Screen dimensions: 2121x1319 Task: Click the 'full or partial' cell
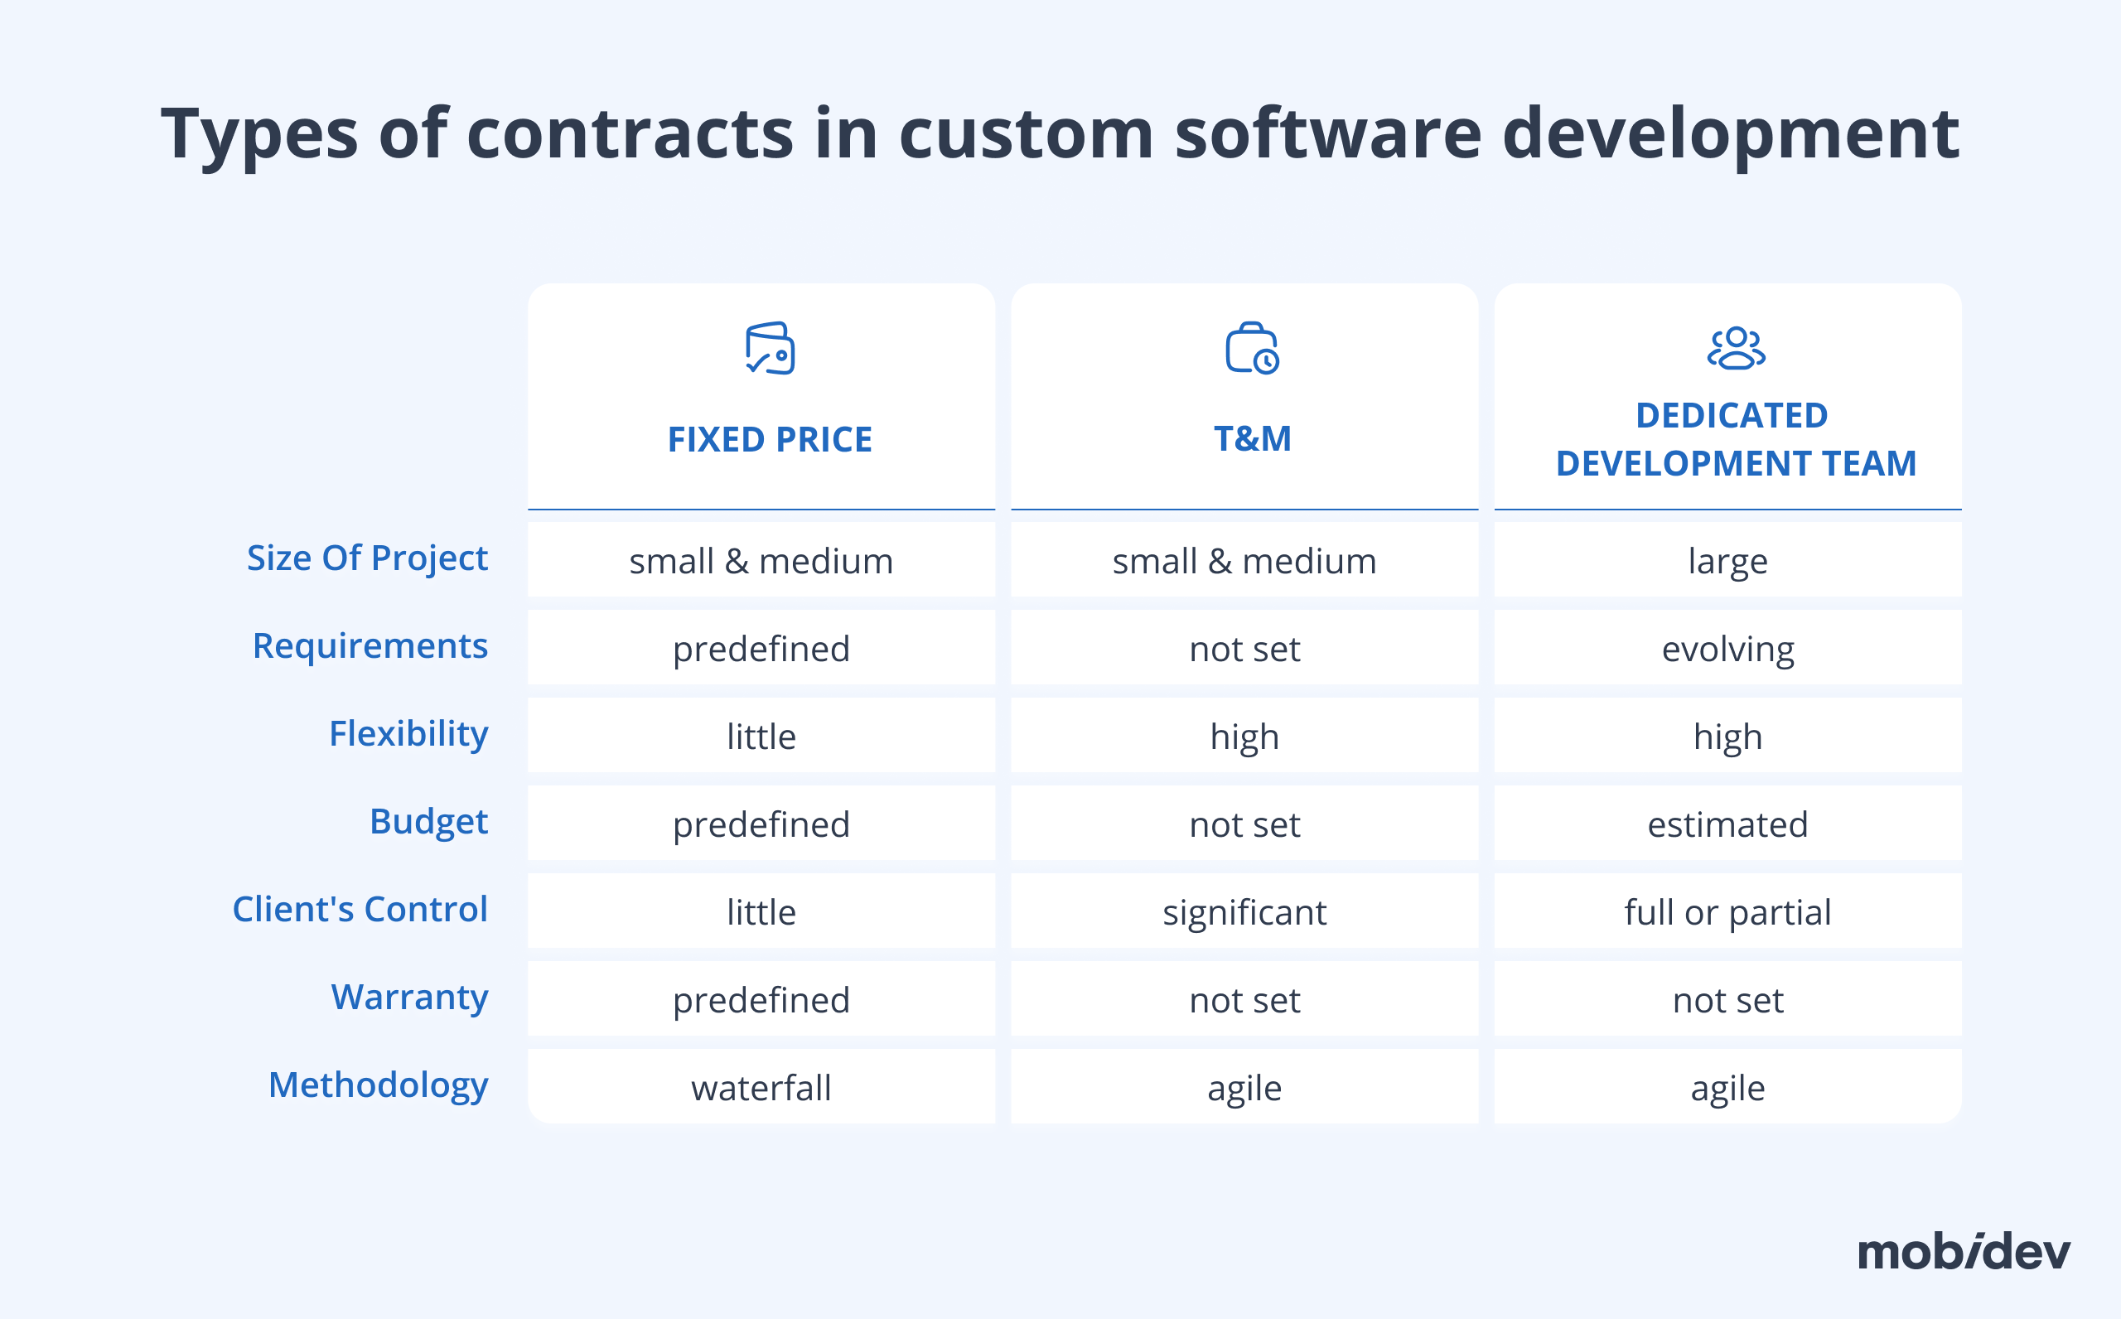point(1727,912)
